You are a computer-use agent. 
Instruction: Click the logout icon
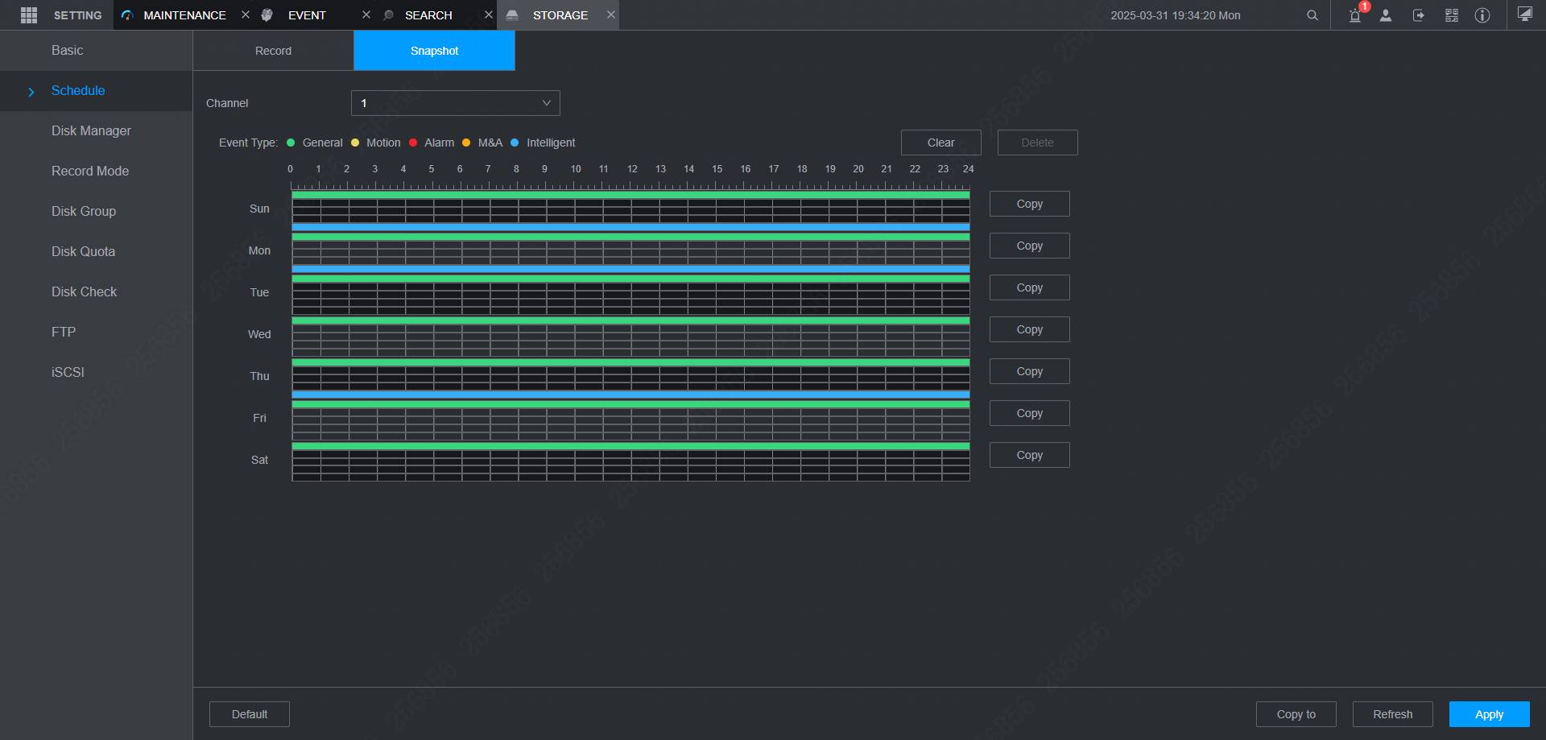pyautogui.click(x=1419, y=15)
